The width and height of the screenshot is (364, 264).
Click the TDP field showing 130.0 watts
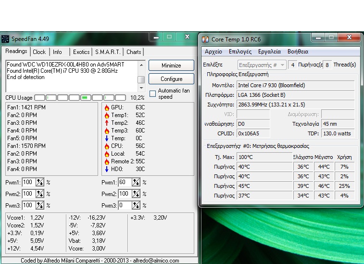tap(338, 133)
